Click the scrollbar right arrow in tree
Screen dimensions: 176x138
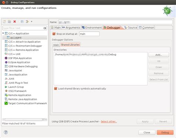tap(46, 120)
